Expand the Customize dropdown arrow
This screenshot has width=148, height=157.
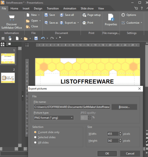pos(141,23)
